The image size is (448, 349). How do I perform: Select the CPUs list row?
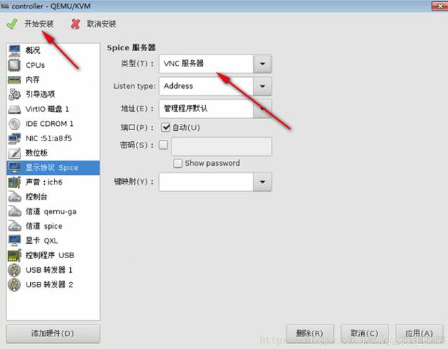tap(53, 65)
